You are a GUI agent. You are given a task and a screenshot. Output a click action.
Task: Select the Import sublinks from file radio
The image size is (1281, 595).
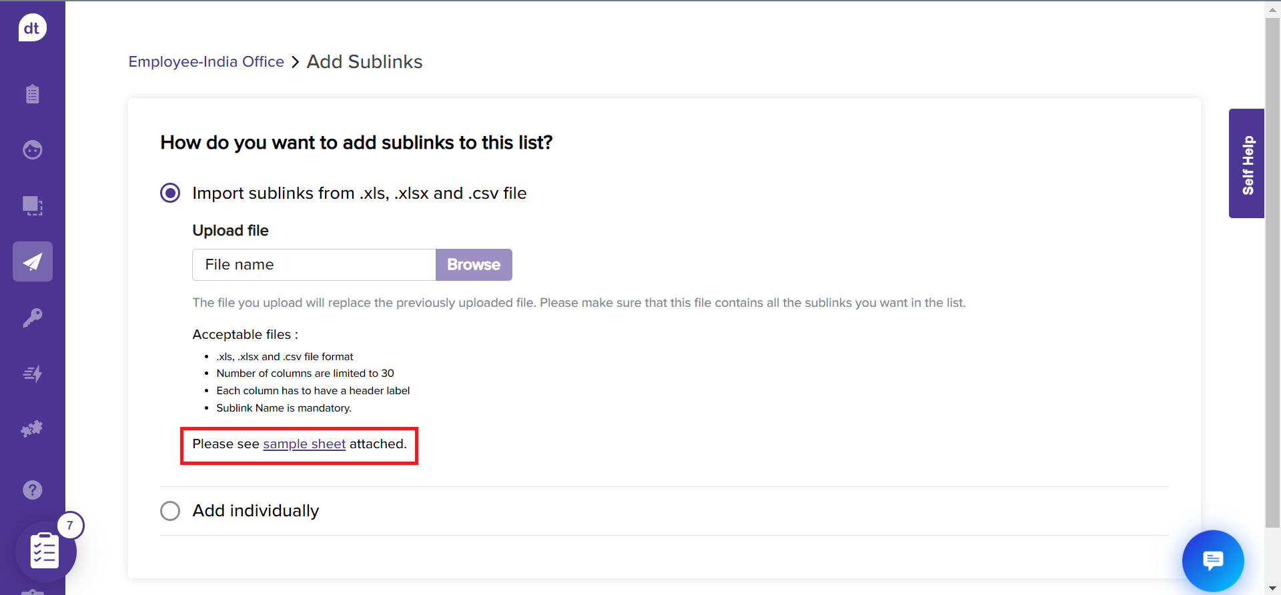[170, 193]
